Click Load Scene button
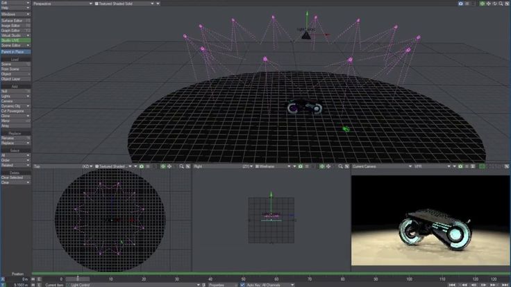This screenshot has width=511, height=287. [15, 64]
